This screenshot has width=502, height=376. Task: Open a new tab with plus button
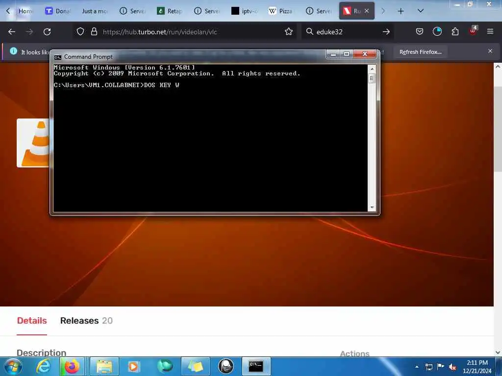401,11
